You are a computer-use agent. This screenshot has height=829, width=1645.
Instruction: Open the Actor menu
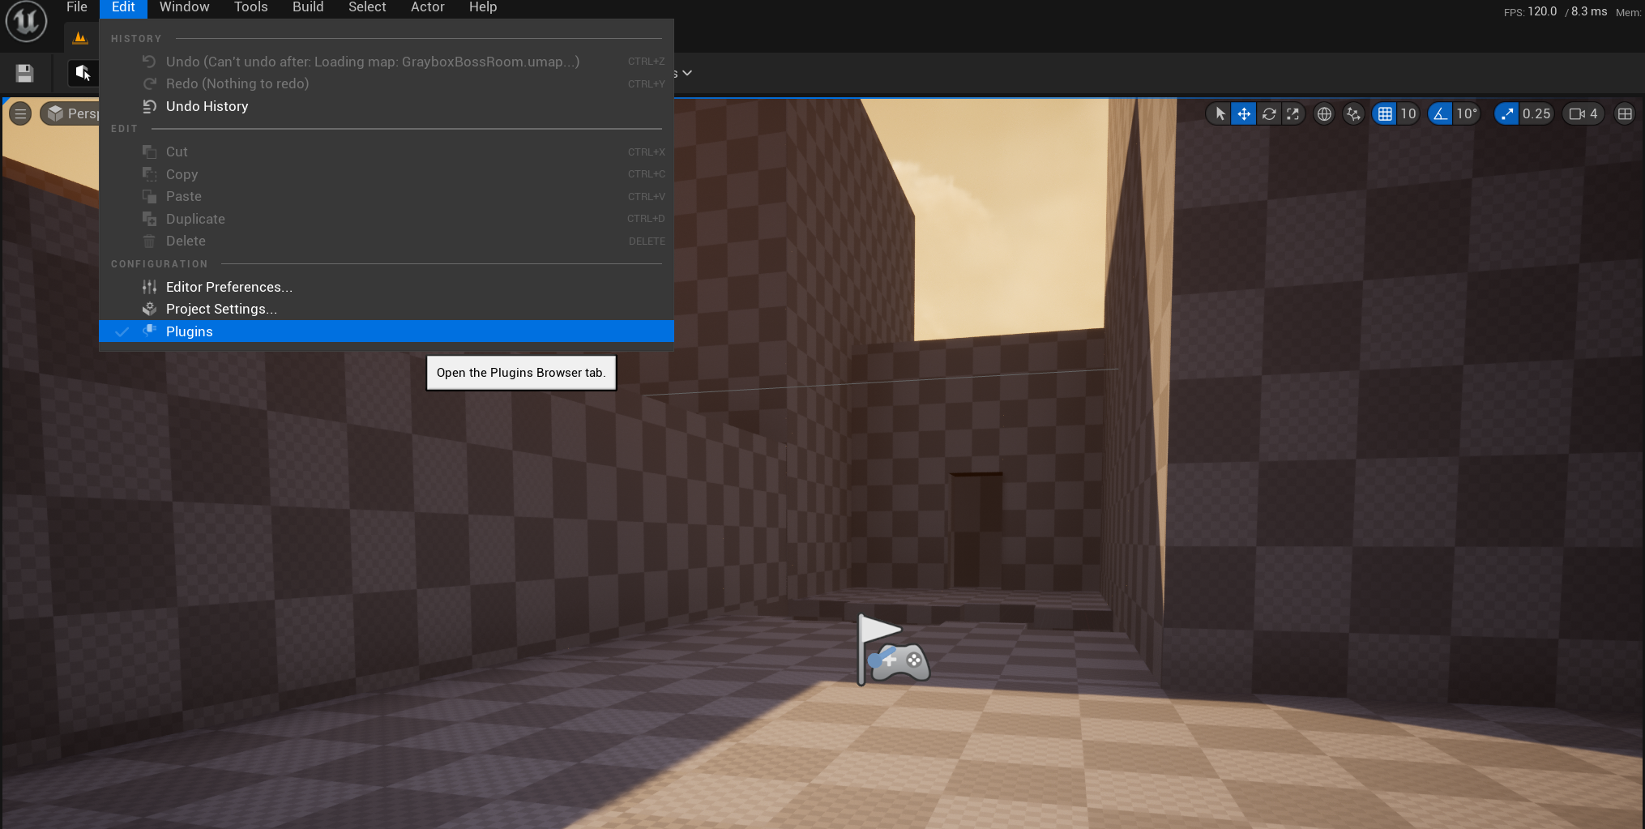tap(428, 7)
